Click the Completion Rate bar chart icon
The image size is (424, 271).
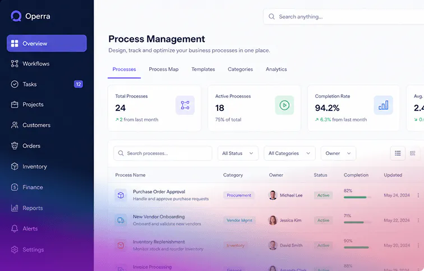pyautogui.click(x=384, y=105)
